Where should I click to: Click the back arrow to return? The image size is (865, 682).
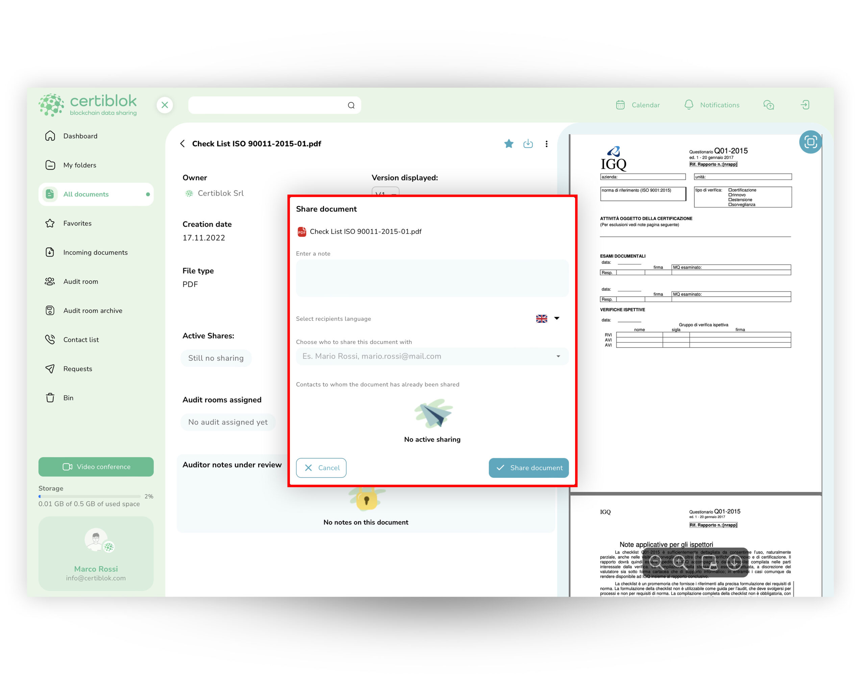point(183,143)
